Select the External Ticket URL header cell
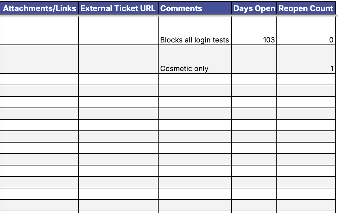338x213 pixels. [118, 8]
